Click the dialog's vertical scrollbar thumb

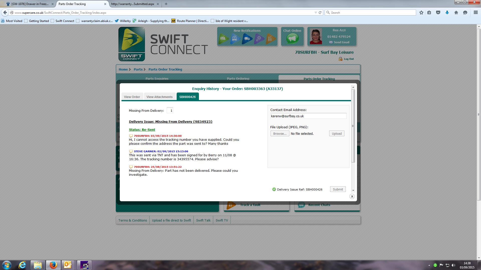[353, 126]
